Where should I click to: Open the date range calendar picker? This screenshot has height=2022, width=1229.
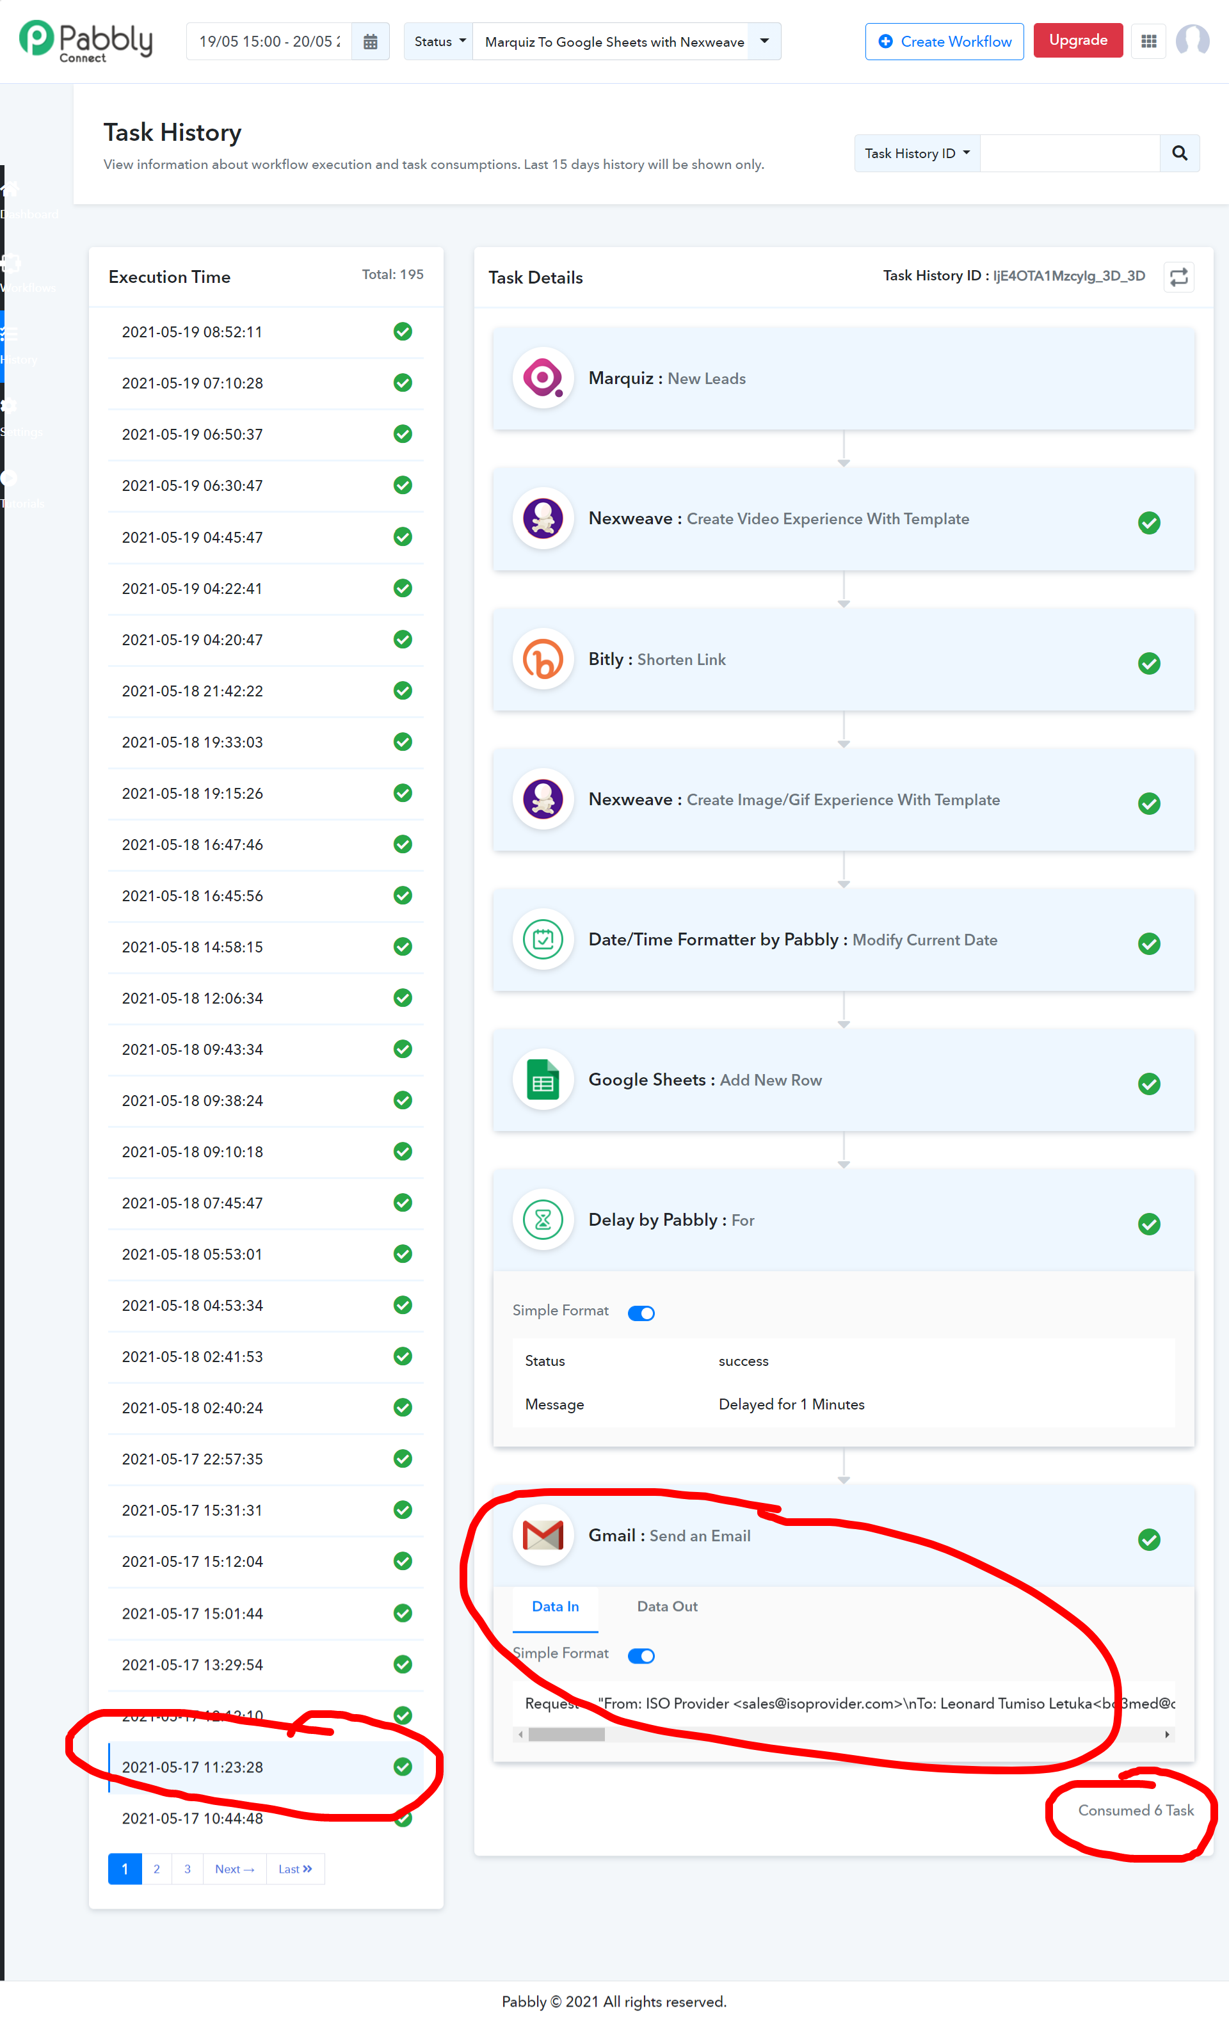pyautogui.click(x=370, y=42)
